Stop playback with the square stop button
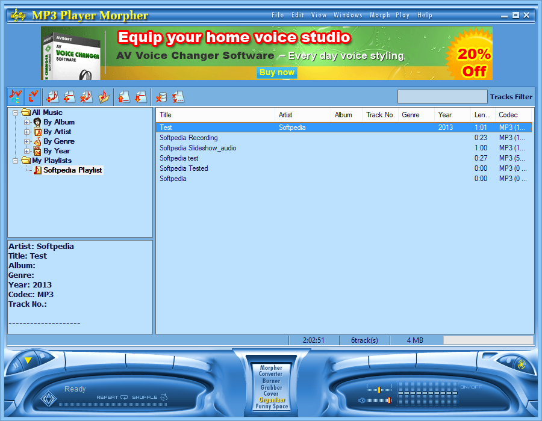This screenshot has width=542, height=421. (x=43, y=355)
